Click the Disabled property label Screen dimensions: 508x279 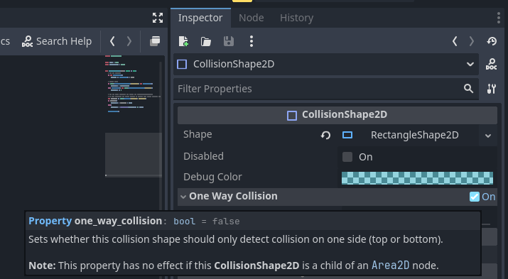[203, 156]
